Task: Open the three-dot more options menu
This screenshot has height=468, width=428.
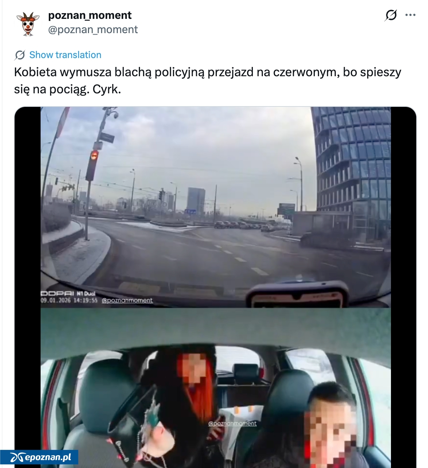Action: [410, 15]
